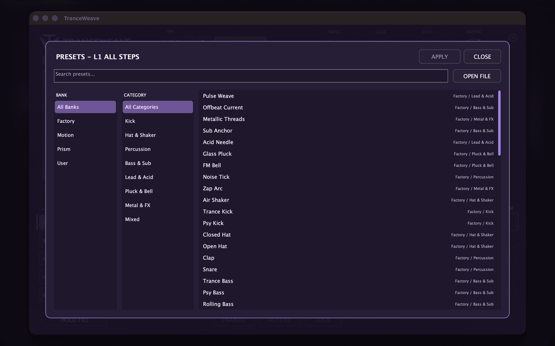Select the User bank
Image resolution: width=555 pixels, height=346 pixels.
point(85,163)
